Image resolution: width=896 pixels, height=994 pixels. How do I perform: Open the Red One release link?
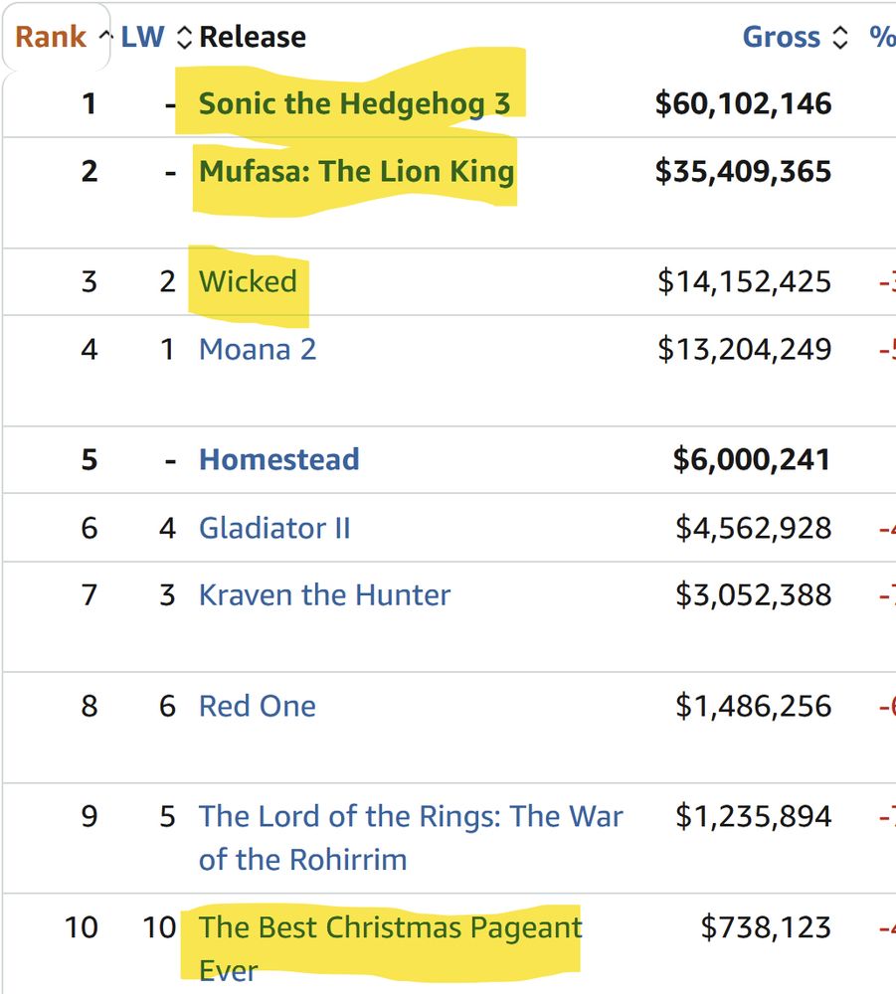point(258,706)
